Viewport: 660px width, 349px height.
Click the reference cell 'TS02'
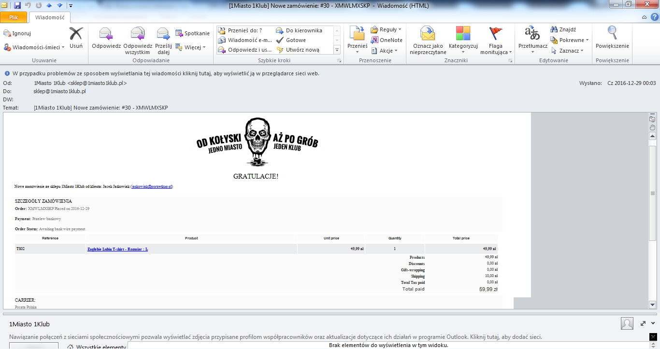(21, 249)
